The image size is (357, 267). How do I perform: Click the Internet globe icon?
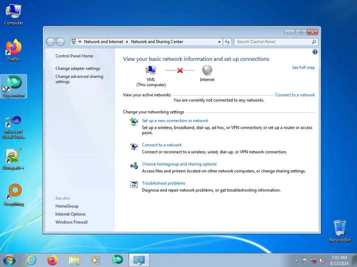point(207,70)
